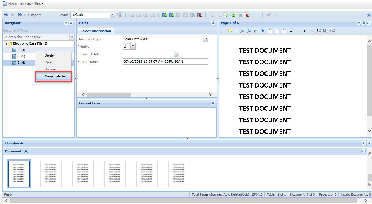Screen dimensions: 372x204
Task: Select the yellow sticky note tool
Action: [x=230, y=31]
